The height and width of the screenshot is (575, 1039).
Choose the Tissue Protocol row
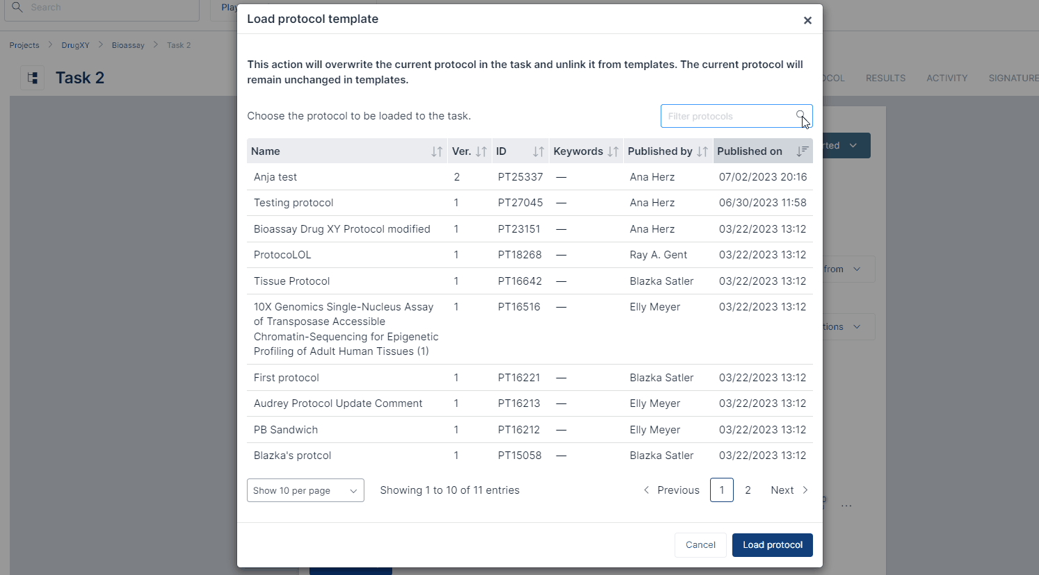click(291, 281)
